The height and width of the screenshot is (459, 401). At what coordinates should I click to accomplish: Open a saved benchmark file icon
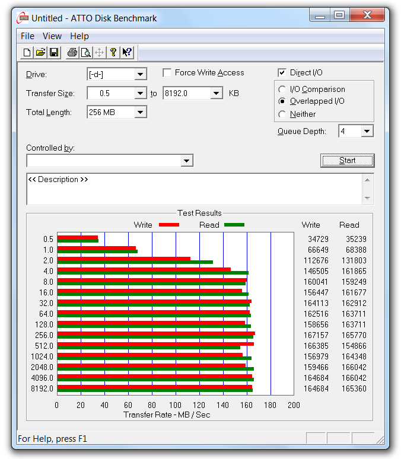(40, 53)
